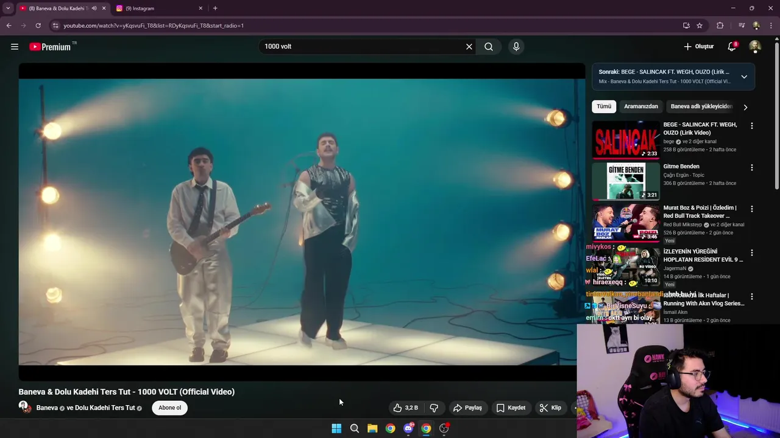The height and width of the screenshot is (438, 780).
Task: Reload the current page
Action: coord(38,26)
